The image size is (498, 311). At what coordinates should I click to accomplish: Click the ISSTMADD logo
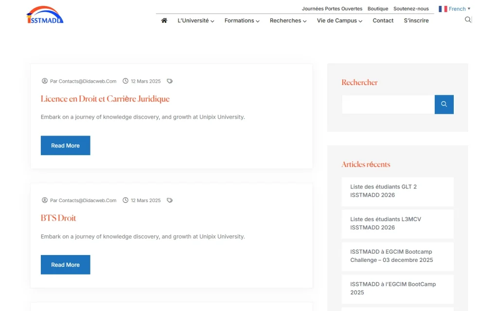pyautogui.click(x=45, y=15)
